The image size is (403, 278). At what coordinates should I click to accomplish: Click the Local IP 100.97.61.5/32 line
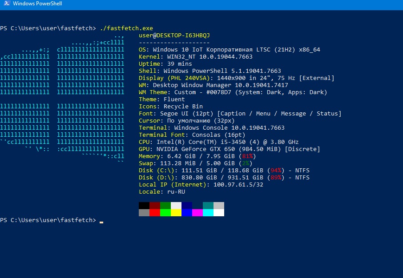pyautogui.click(x=201, y=185)
